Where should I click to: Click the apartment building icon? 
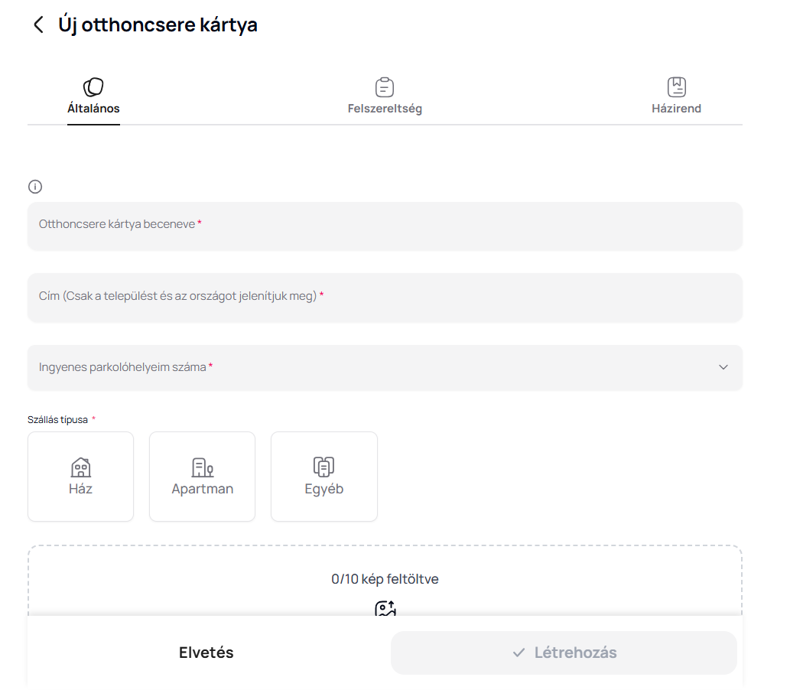202,467
